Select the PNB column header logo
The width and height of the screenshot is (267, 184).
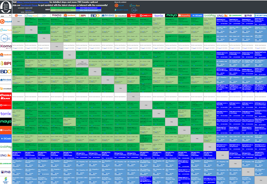(x=248, y=15)
